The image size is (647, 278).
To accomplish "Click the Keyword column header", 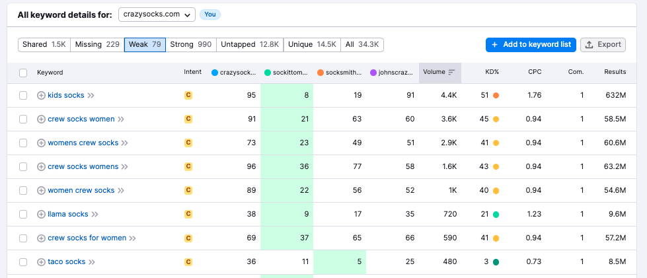I will 50,73.
